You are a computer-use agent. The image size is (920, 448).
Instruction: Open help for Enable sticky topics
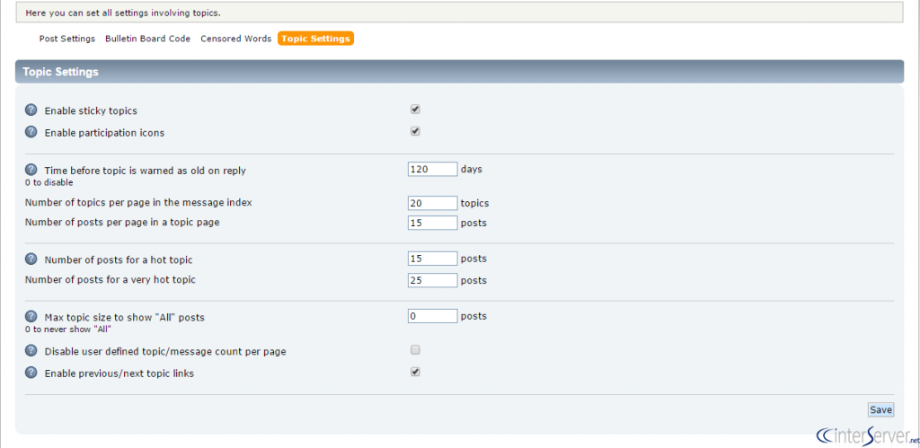point(31,110)
